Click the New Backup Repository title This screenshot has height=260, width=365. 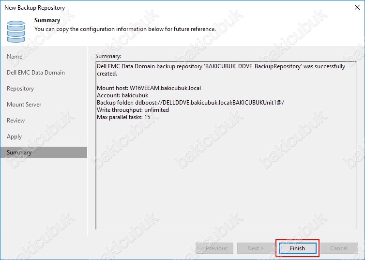pos(35,8)
